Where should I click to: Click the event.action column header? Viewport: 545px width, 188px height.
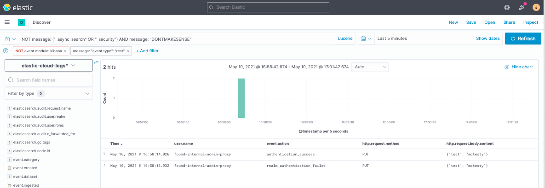tap(278, 144)
